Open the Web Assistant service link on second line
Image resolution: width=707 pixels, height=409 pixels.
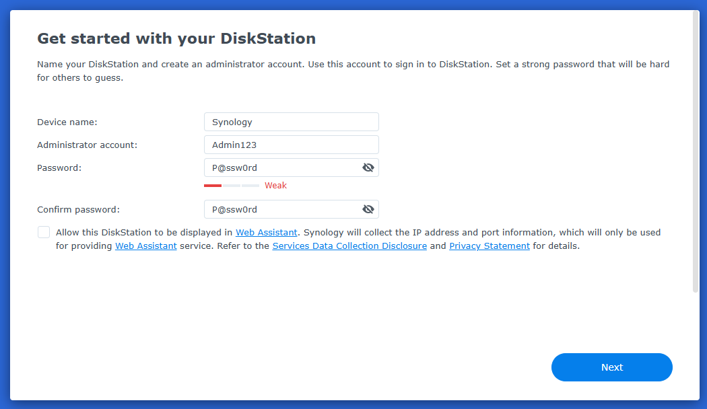tap(145, 246)
